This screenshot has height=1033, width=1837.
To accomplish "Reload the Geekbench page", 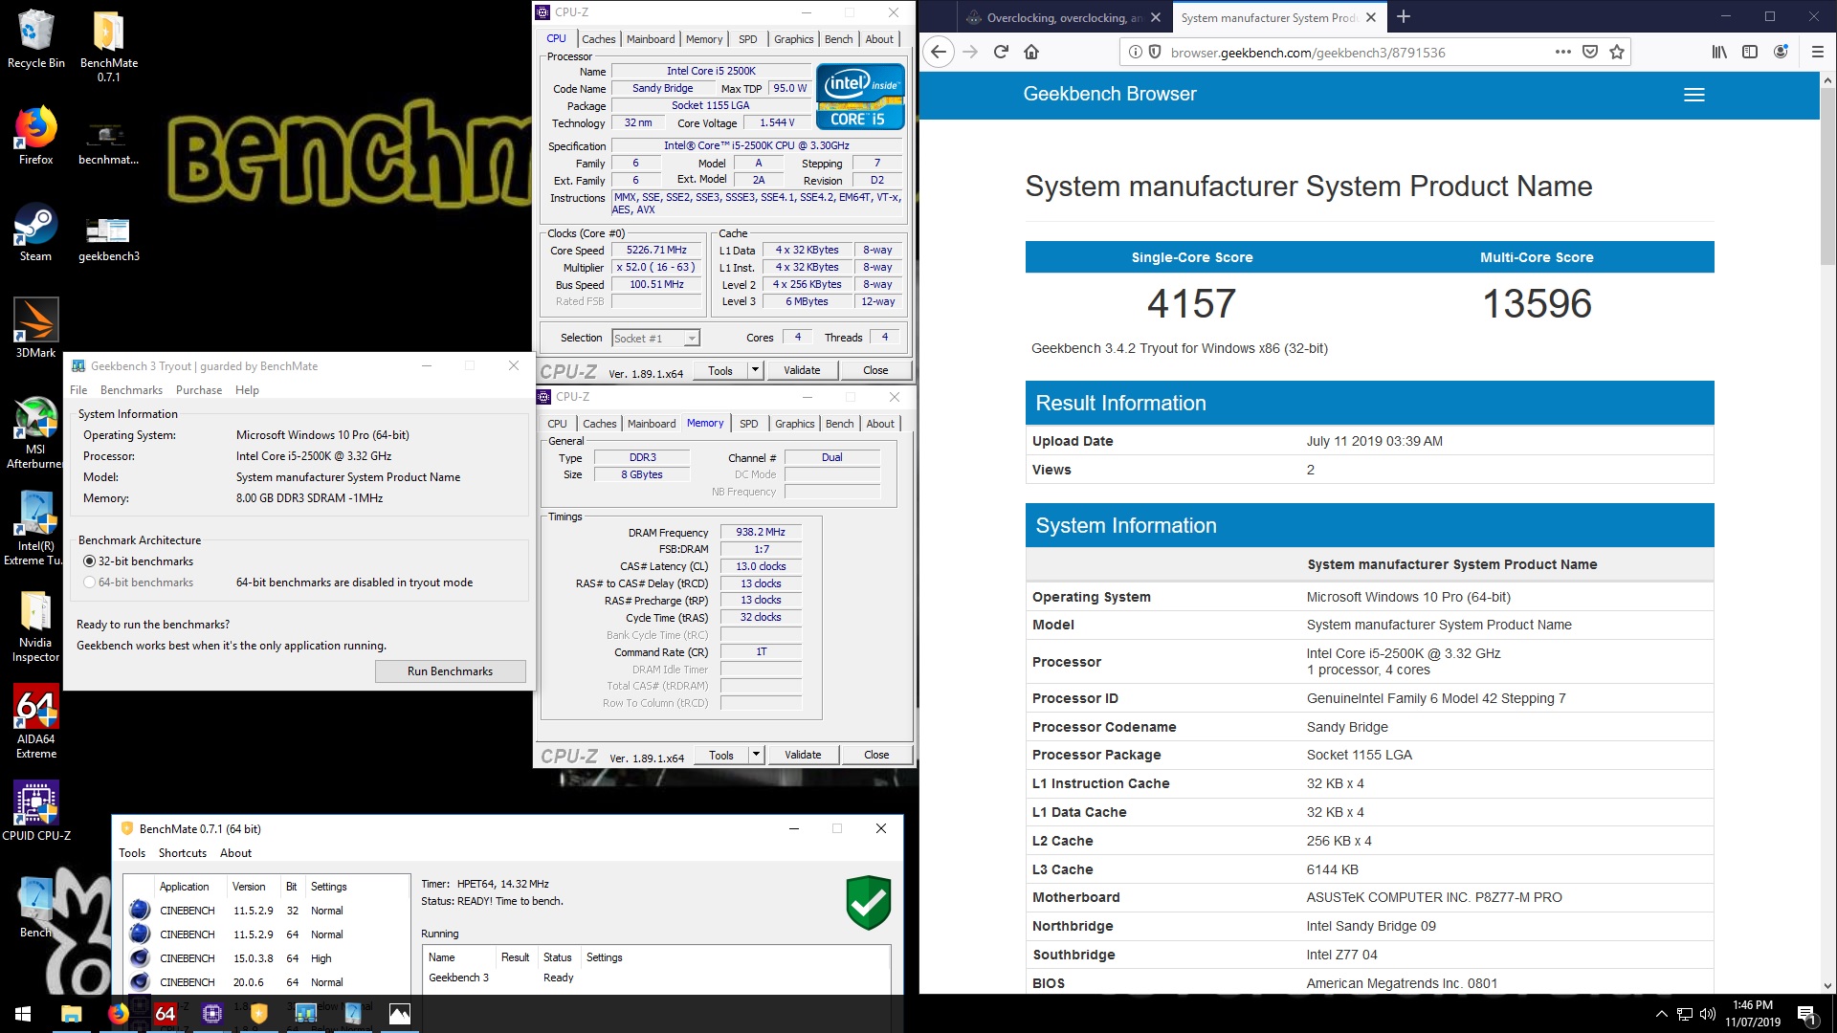I will [1001, 52].
